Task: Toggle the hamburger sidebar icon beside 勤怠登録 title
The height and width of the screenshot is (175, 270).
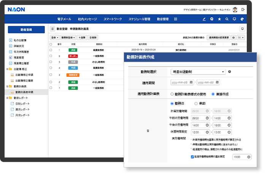Action: 52,29
